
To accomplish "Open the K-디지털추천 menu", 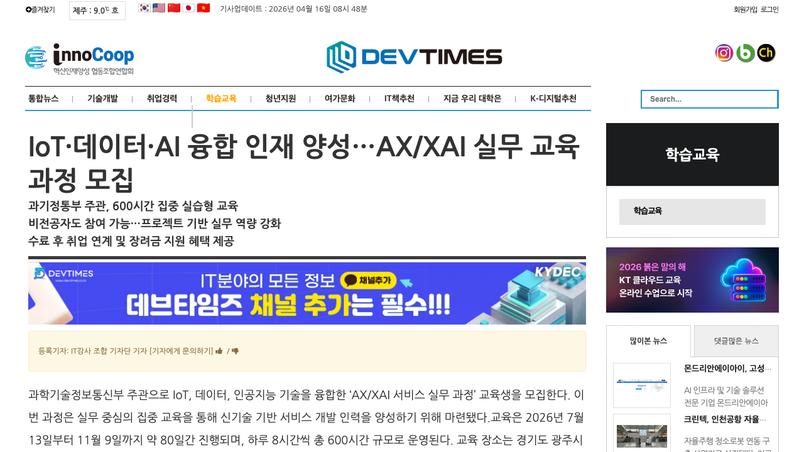I will point(553,99).
